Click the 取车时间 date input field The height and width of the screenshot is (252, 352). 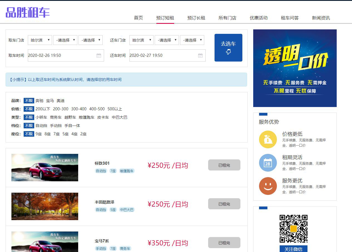point(66,55)
